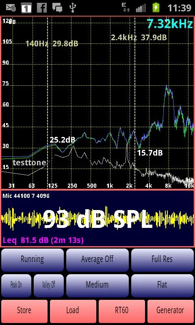195x325 pixels.
Task: Tap the mobile data E network icon
Action: pos(126,8)
